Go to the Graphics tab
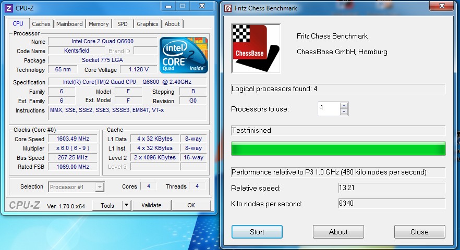This screenshot has width=460, height=250. coord(147,24)
